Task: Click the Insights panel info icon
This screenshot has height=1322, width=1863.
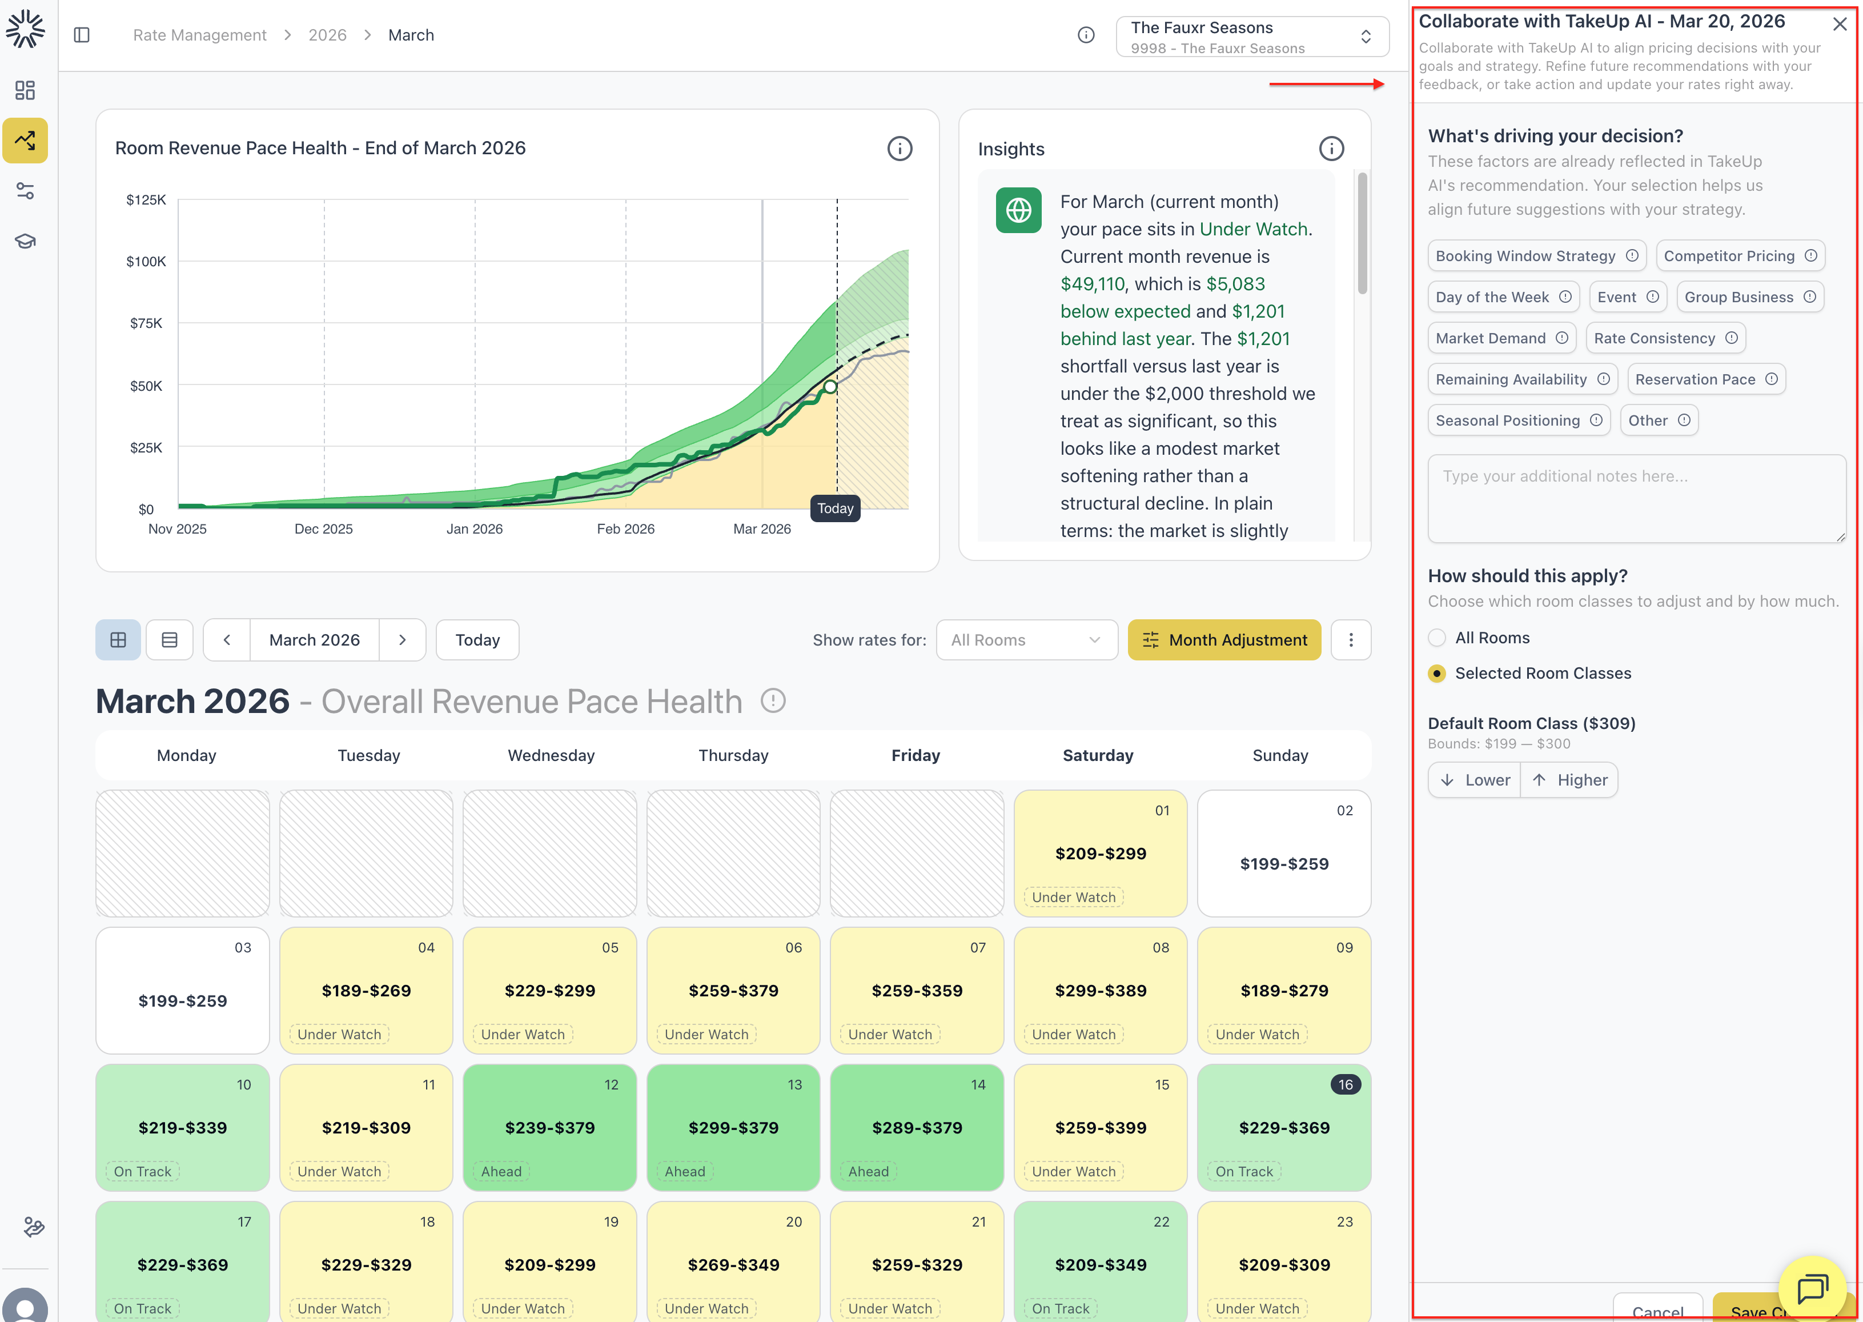Action: tap(1331, 149)
